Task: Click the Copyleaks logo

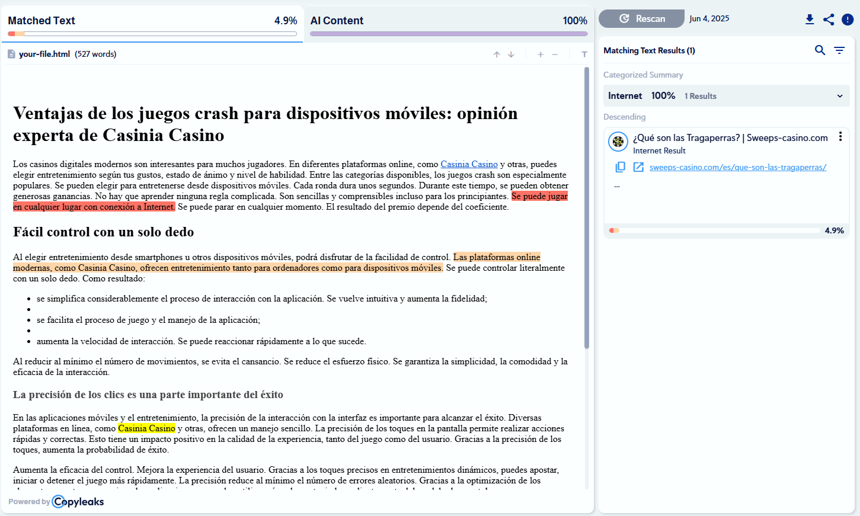Action: 78,502
